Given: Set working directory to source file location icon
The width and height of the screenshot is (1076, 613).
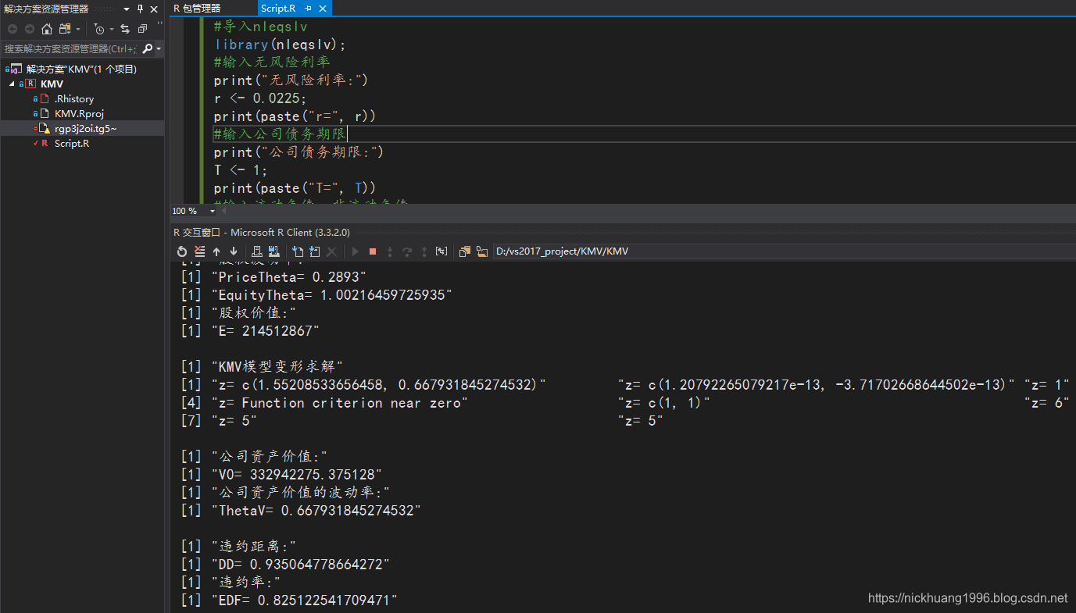Looking at the screenshot, I should [465, 251].
